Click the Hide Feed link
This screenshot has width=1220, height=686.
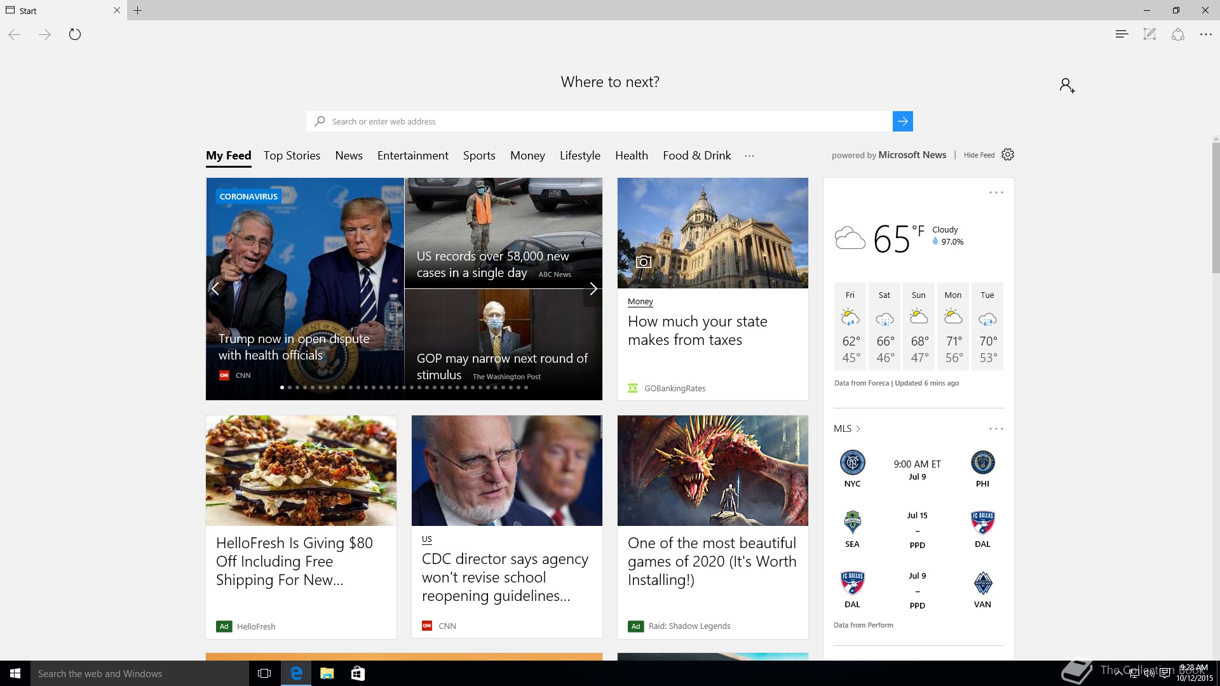(979, 155)
